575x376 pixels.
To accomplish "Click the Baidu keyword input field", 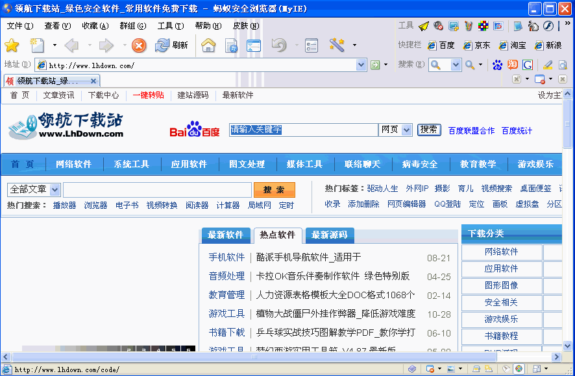I will [x=303, y=130].
